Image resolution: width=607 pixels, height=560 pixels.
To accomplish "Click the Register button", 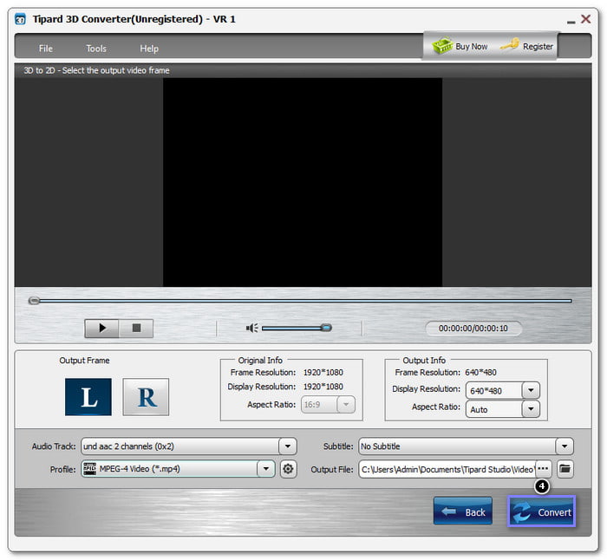I will pyautogui.click(x=527, y=46).
